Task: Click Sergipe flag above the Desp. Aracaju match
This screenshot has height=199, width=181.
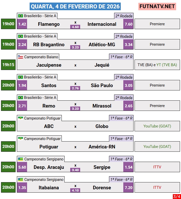Action: [x=20, y=159]
